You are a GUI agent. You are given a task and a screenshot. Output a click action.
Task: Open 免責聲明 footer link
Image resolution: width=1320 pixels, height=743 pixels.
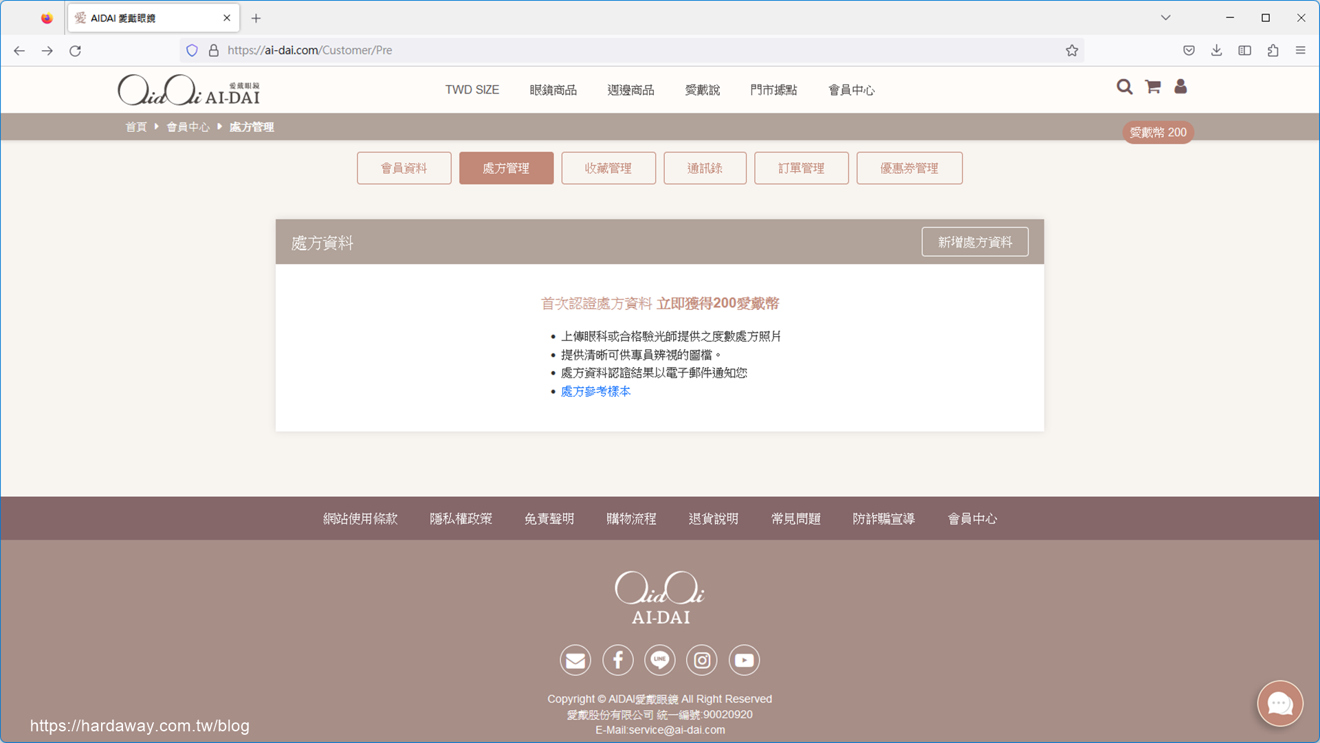[x=549, y=519]
